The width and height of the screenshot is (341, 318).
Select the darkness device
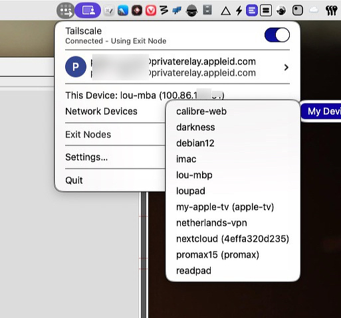point(233,127)
